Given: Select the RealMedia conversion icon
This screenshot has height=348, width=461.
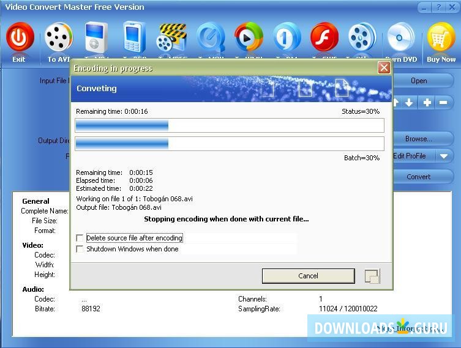Looking at the screenshot, I should (x=287, y=37).
